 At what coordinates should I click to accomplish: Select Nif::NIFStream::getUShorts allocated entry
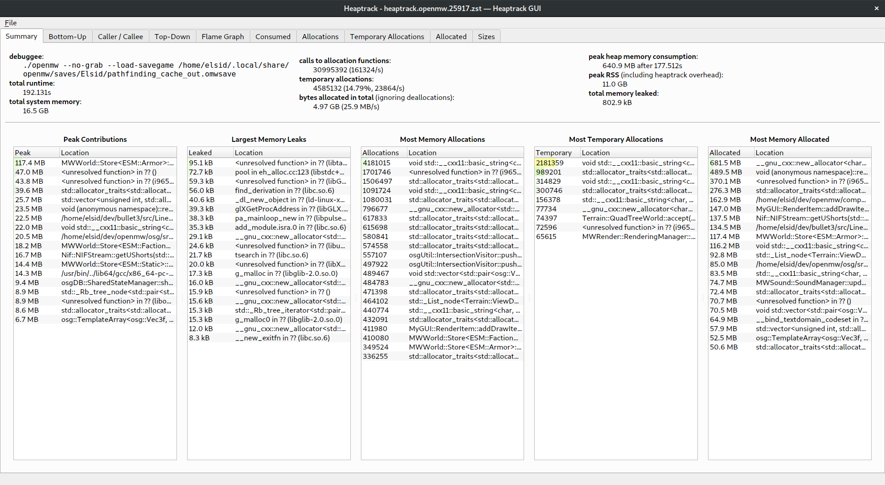[813, 218]
